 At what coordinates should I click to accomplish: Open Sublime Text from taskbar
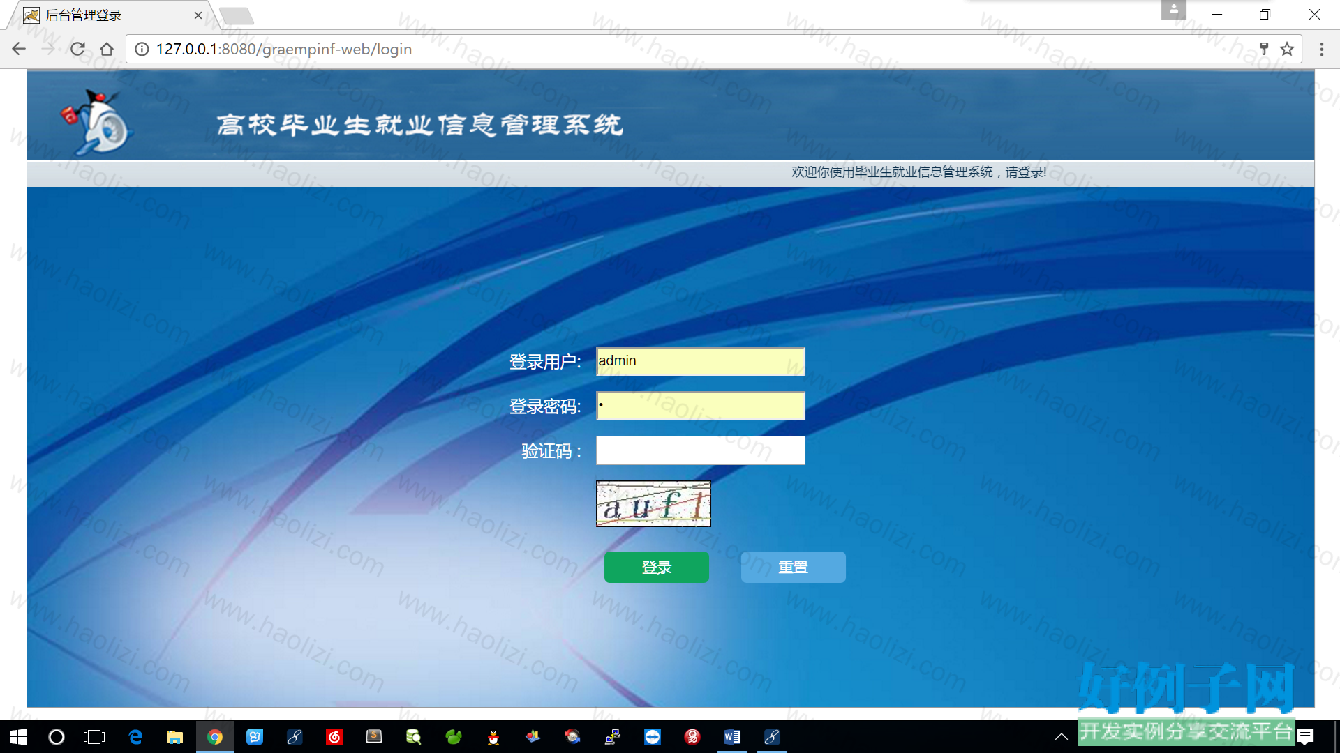click(374, 737)
